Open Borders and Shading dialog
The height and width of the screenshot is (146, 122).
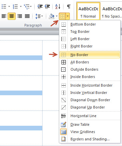coord(90,139)
